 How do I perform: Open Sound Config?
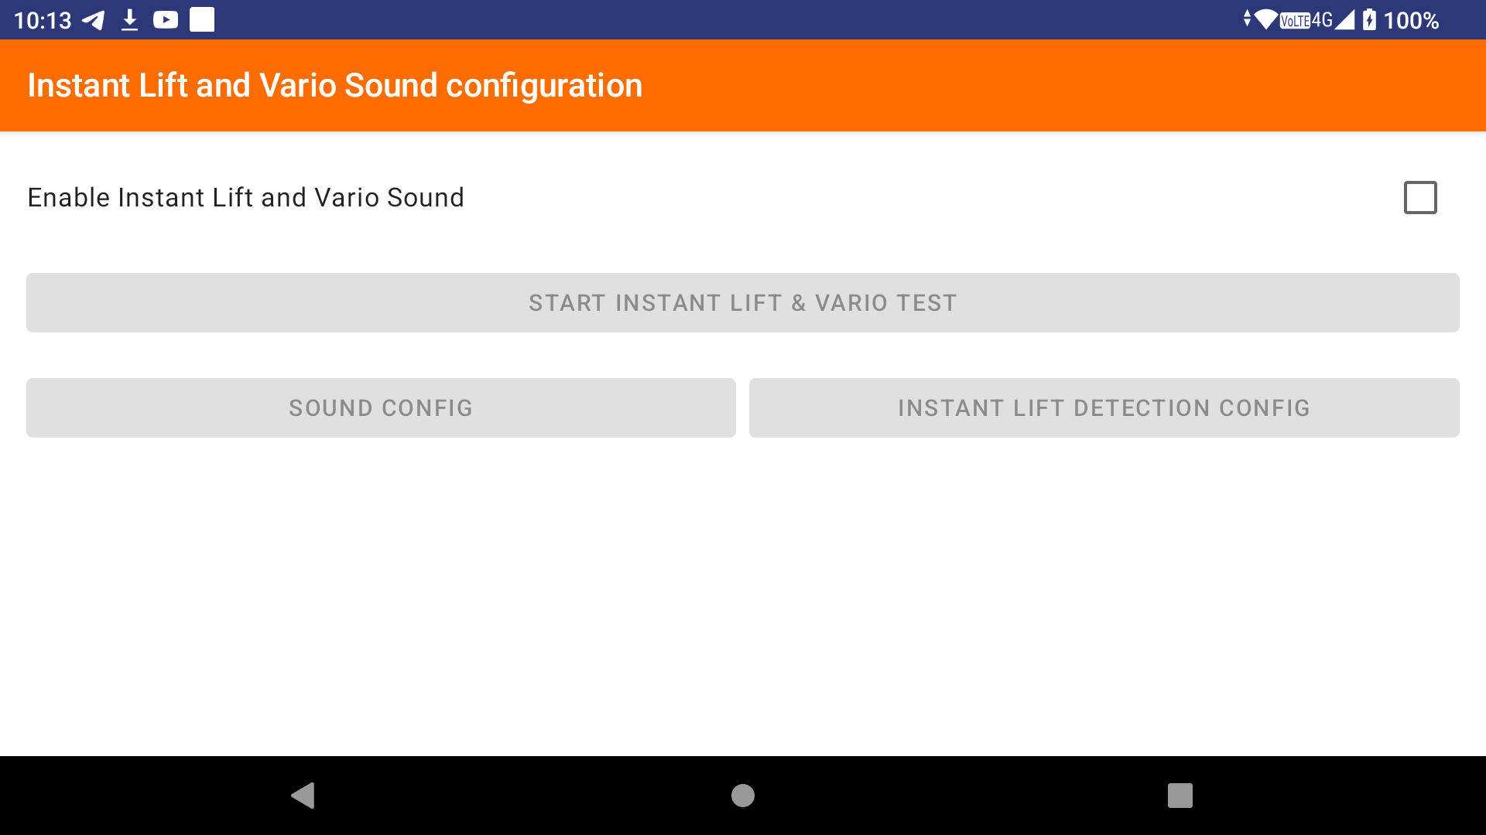(x=381, y=408)
